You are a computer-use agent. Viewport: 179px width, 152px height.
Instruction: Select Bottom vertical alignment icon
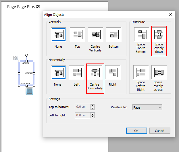[x=114, y=34]
